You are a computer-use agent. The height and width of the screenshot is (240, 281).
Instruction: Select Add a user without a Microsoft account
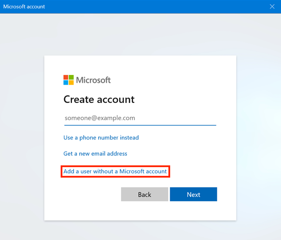coord(115,171)
